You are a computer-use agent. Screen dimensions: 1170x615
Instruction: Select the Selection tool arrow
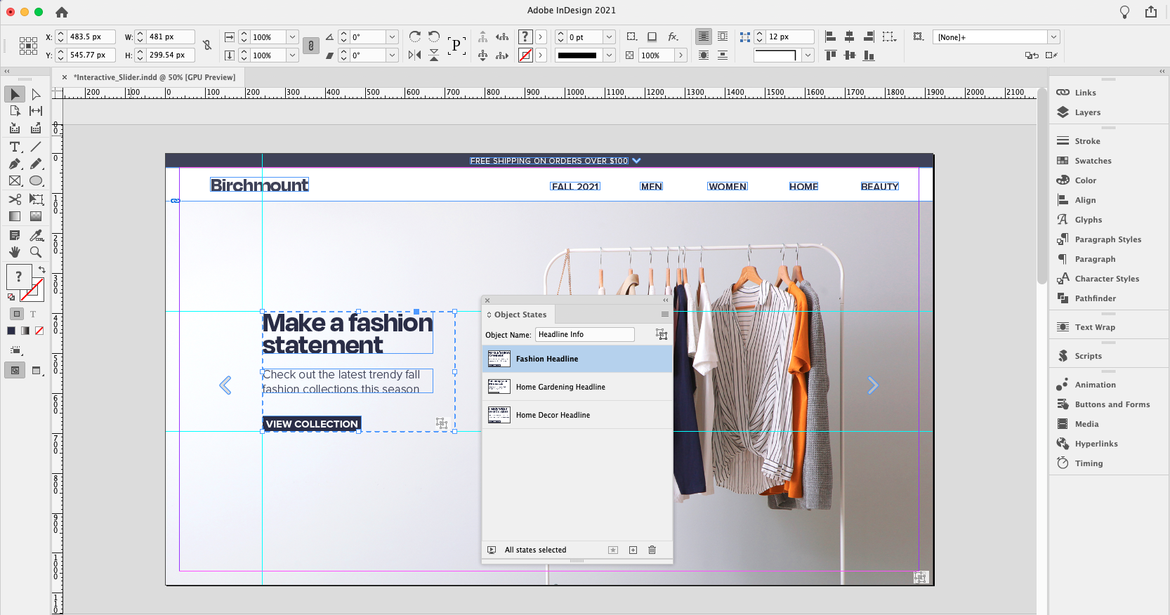pyautogui.click(x=15, y=94)
